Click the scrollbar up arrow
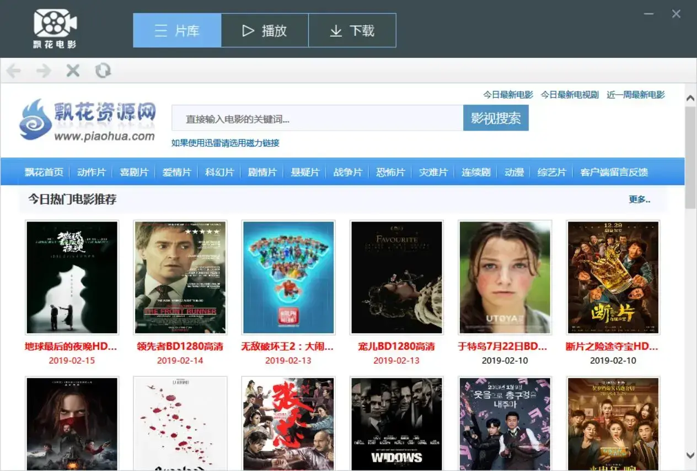697x471 pixels. point(690,98)
